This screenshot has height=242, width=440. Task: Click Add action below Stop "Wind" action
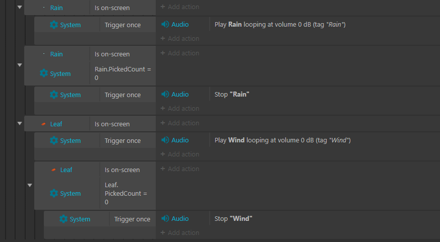click(180, 232)
